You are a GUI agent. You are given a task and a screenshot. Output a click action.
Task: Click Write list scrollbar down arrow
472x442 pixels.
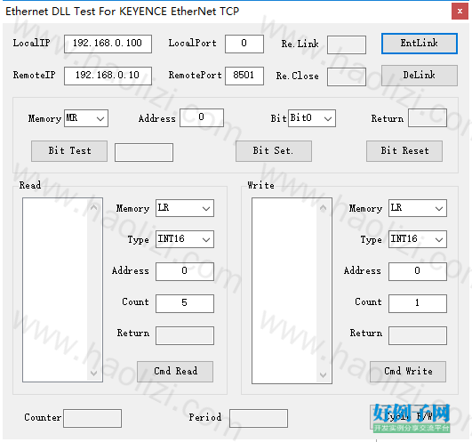324,375
